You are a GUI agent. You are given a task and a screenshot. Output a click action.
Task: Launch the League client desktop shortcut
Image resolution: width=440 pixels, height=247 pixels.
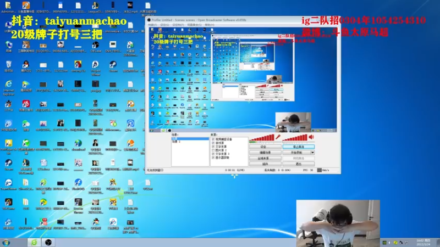point(95,8)
